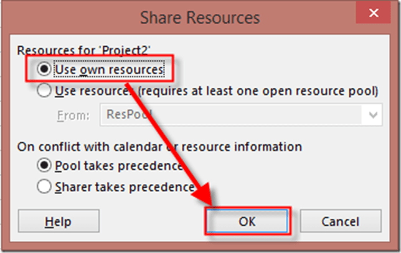Screen dimensions: 401x253
Task: Click the 'Sharer takes precedence' label text
Action: pyautogui.click(x=125, y=186)
